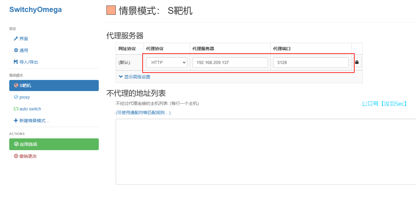Click the green 应用选项 apply button
Screen dimensions: 416x207
54,144
